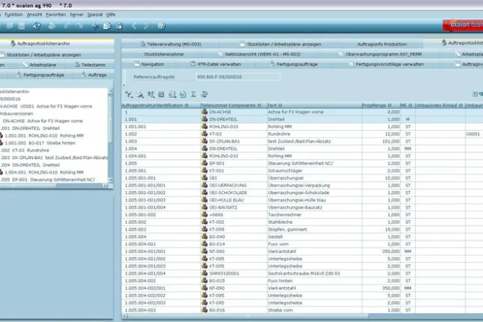This screenshot has width=483, height=322.
Task: Open ME column header dropdown
Action: tap(410, 105)
